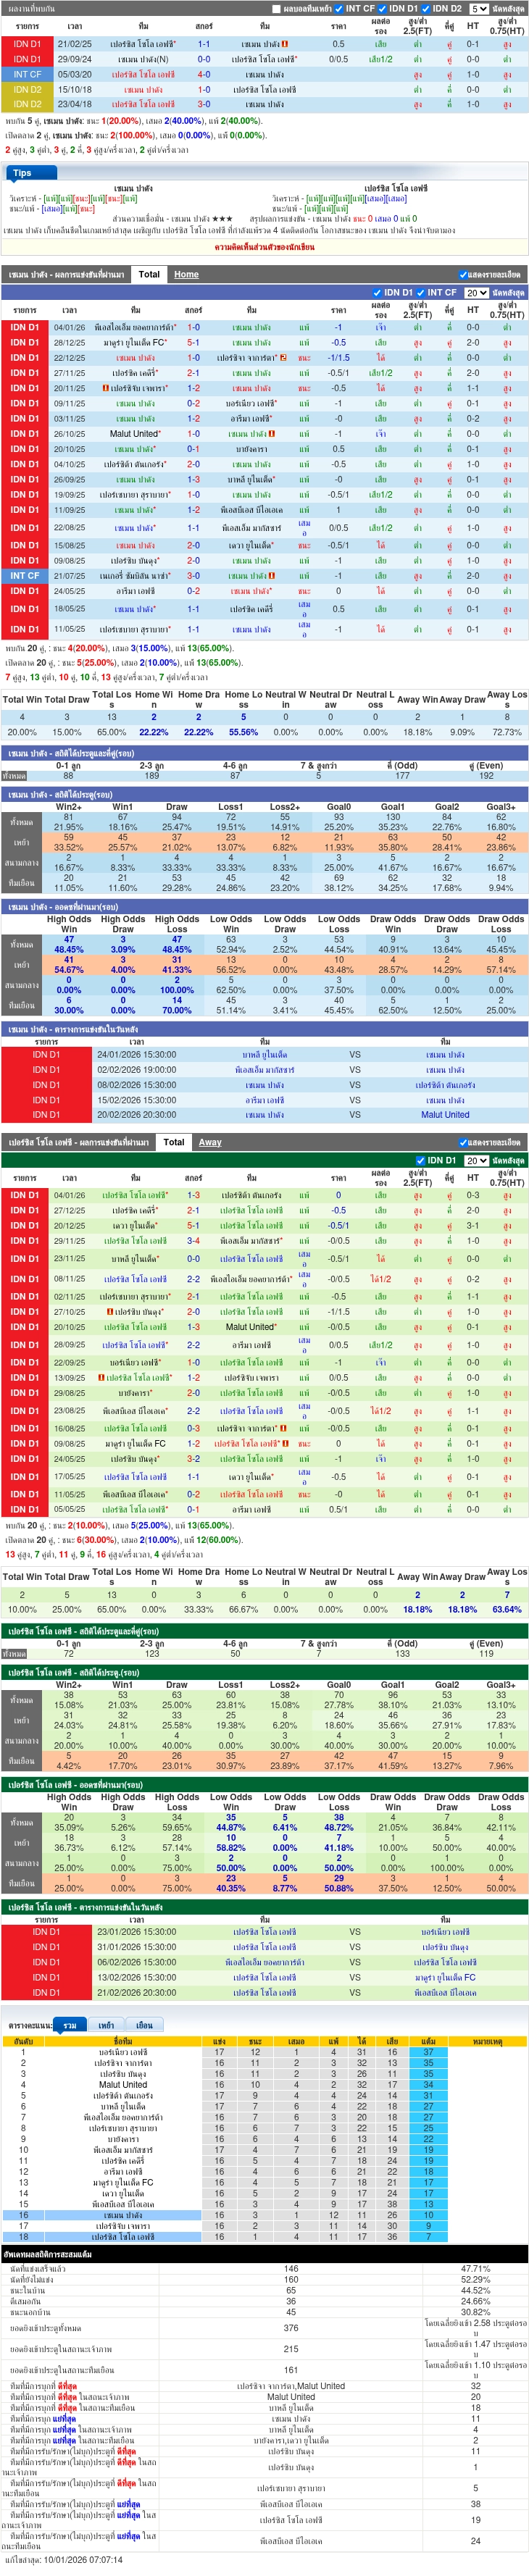
Task: Select the เหย้า tab in league standings
Action: point(106,2025)
